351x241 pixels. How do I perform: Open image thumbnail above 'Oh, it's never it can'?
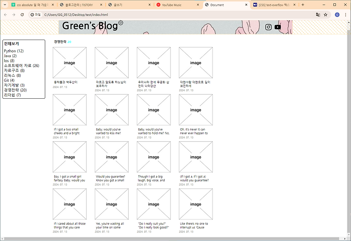click(196, 110)
